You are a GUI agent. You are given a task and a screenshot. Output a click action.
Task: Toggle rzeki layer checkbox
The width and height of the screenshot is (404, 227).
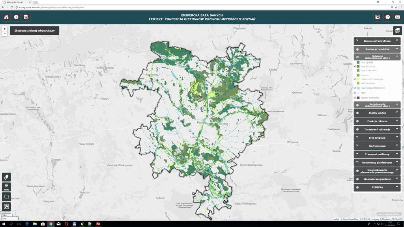point(355,93)
